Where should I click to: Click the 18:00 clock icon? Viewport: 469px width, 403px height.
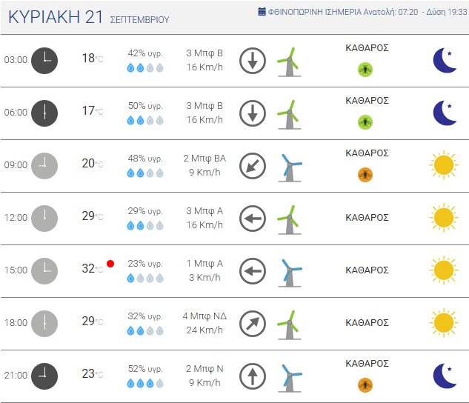coord(44,323)
